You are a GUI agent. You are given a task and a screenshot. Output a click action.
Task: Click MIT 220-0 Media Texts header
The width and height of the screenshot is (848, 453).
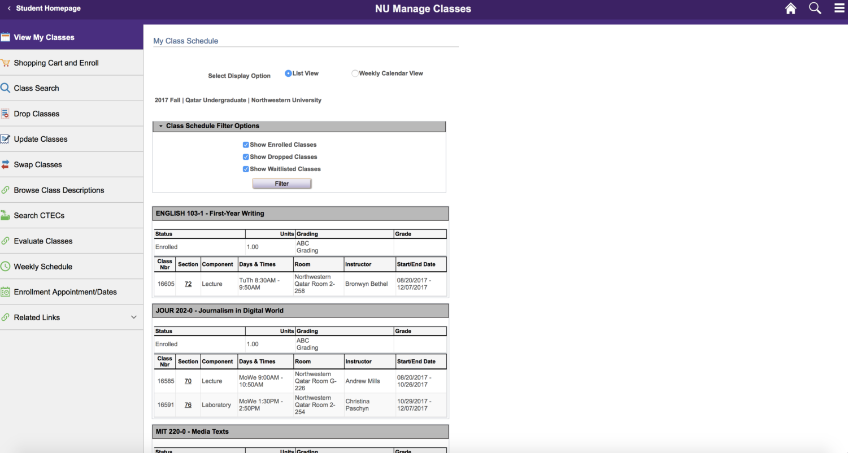click(x=301, y=432)
